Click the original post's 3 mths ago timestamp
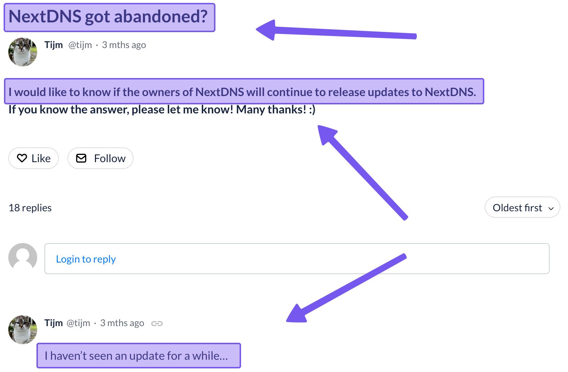This screenshot has width=568, height=372. tap(124, 45)
